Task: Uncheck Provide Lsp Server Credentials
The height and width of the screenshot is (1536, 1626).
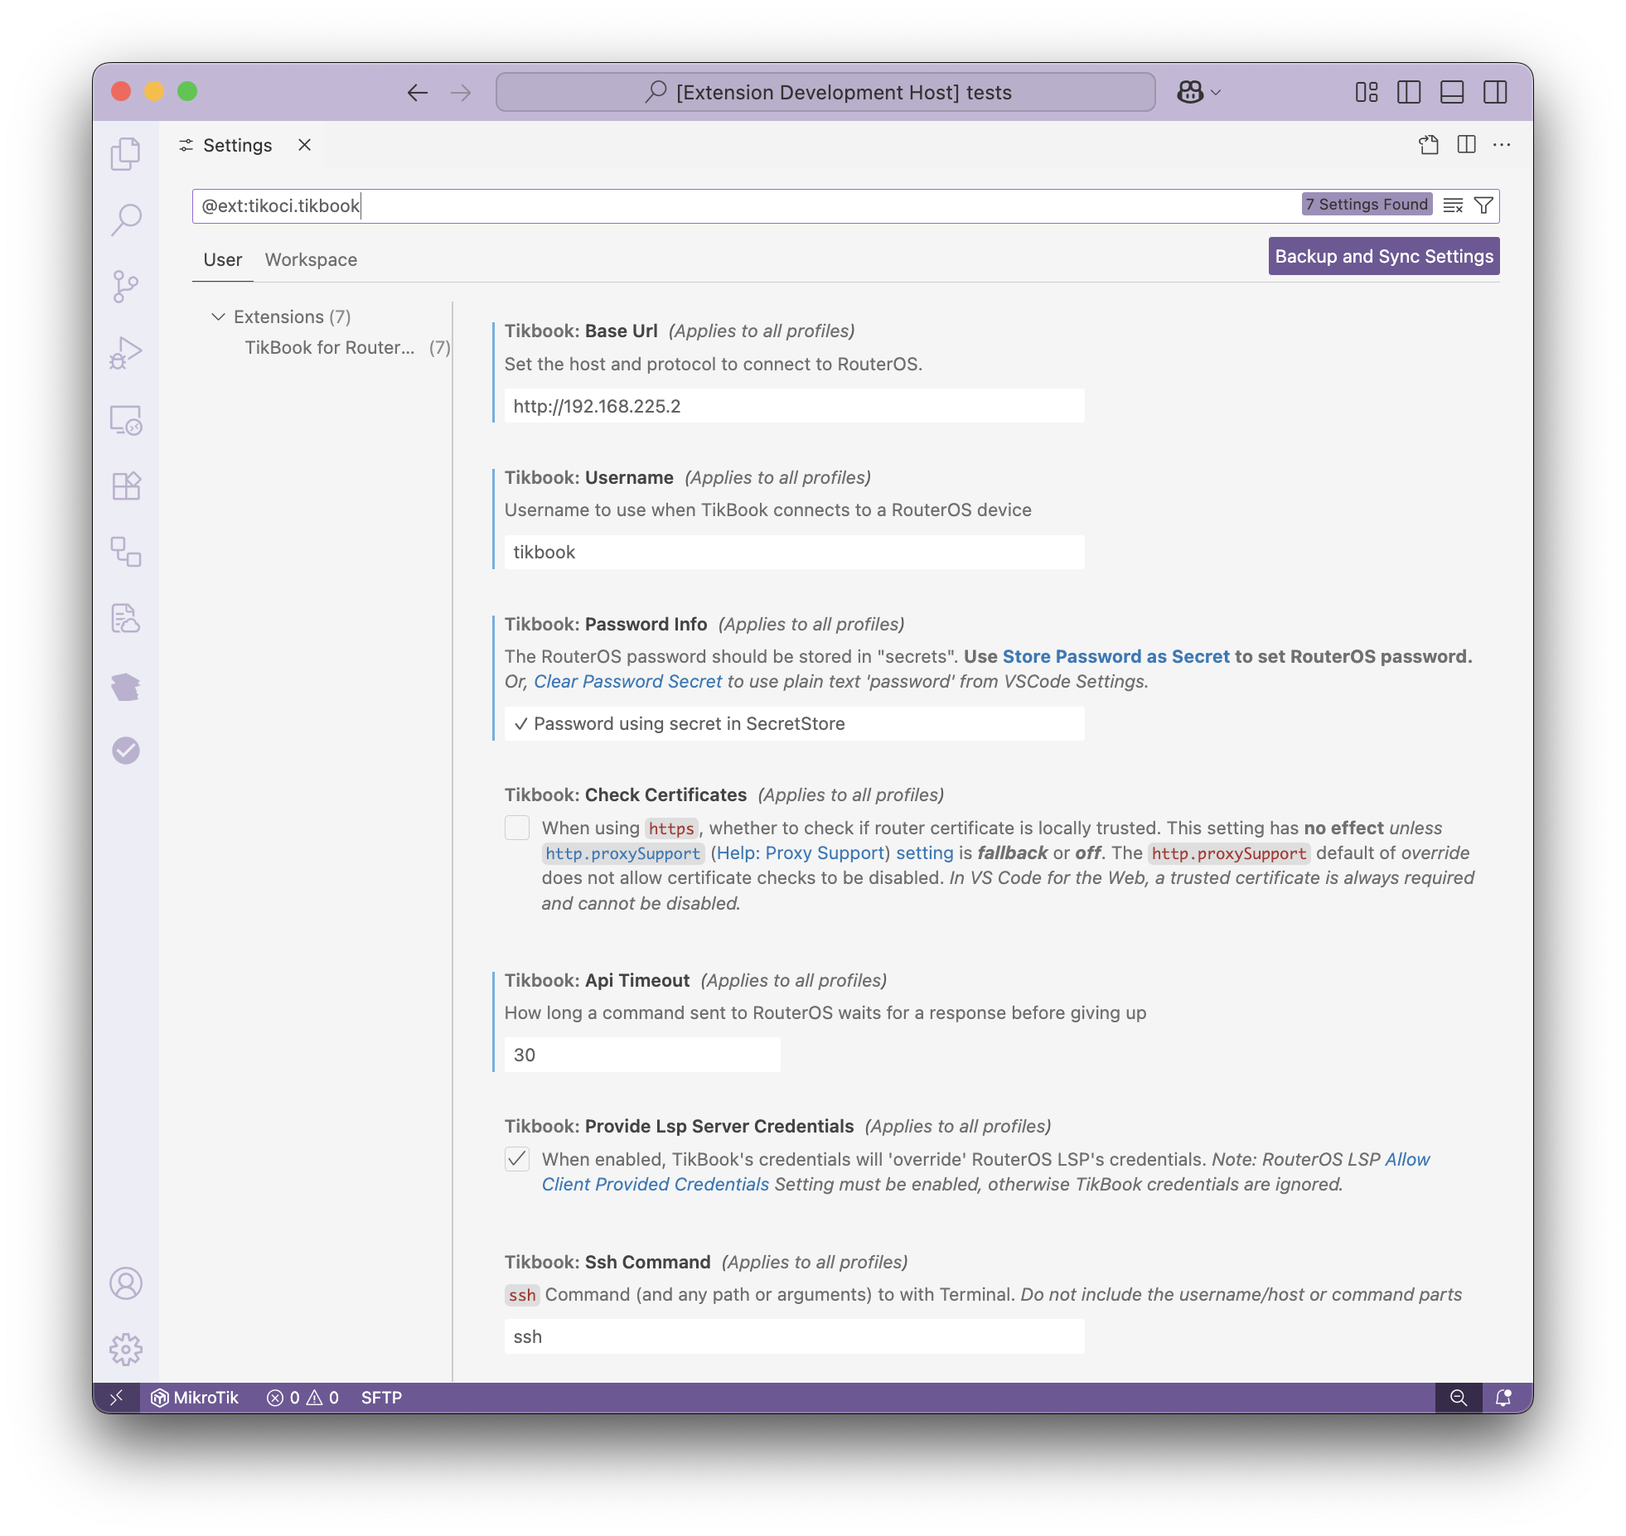Action: [517, 1159]
